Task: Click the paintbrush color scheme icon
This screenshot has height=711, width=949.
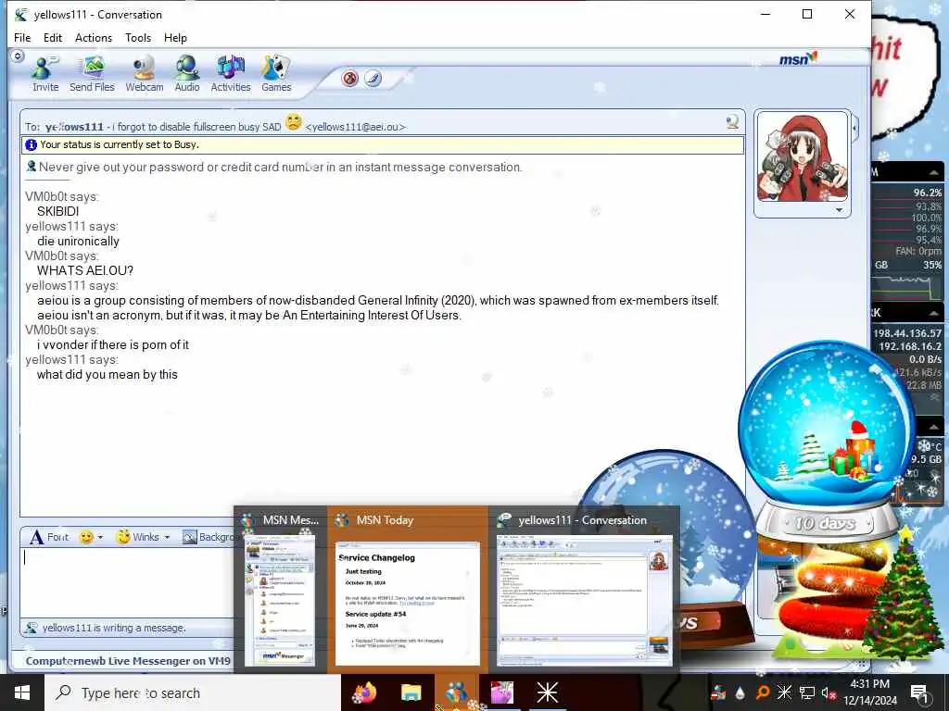Action: [x=373, y=78]
